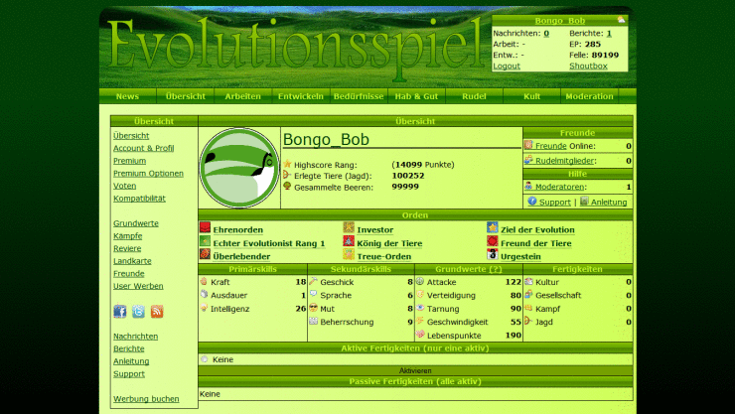The image size is (735, 414).
Task: Click the Kraft skill icon
Action: tap(204, 282)
